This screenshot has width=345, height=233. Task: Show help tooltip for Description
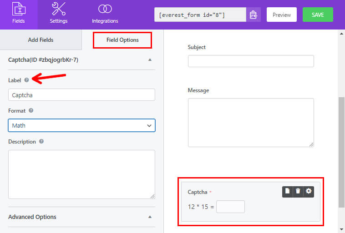click(41, 141)
